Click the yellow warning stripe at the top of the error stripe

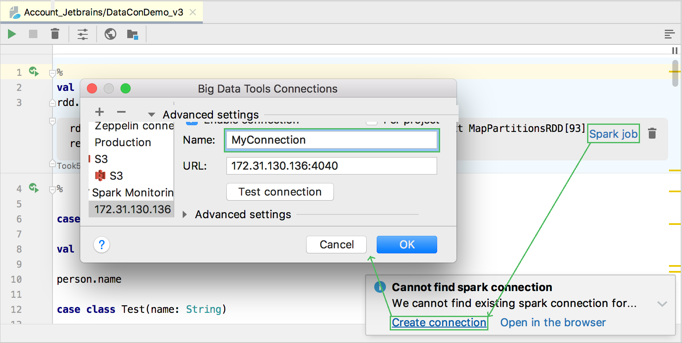[x=675, y=72]
